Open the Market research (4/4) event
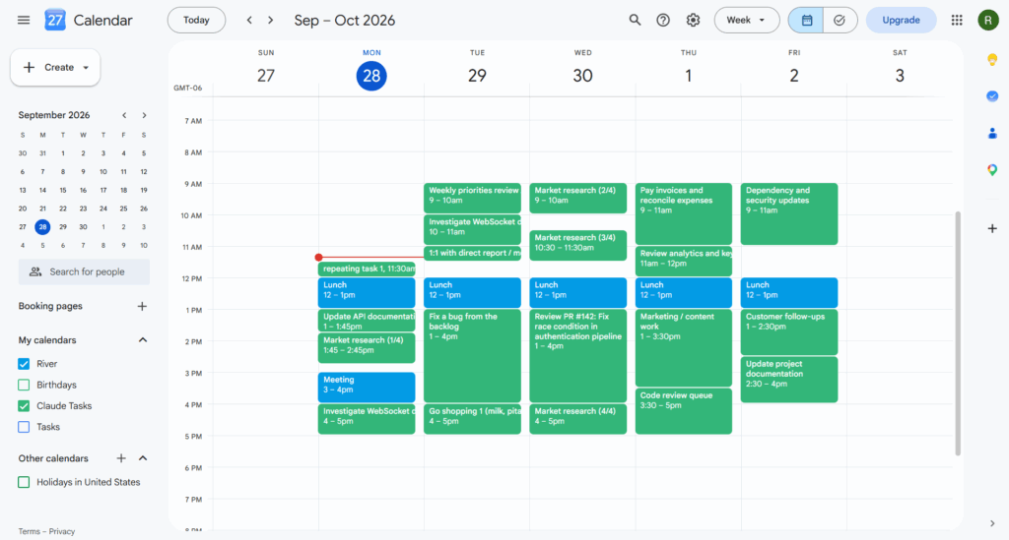 (577, 419)
